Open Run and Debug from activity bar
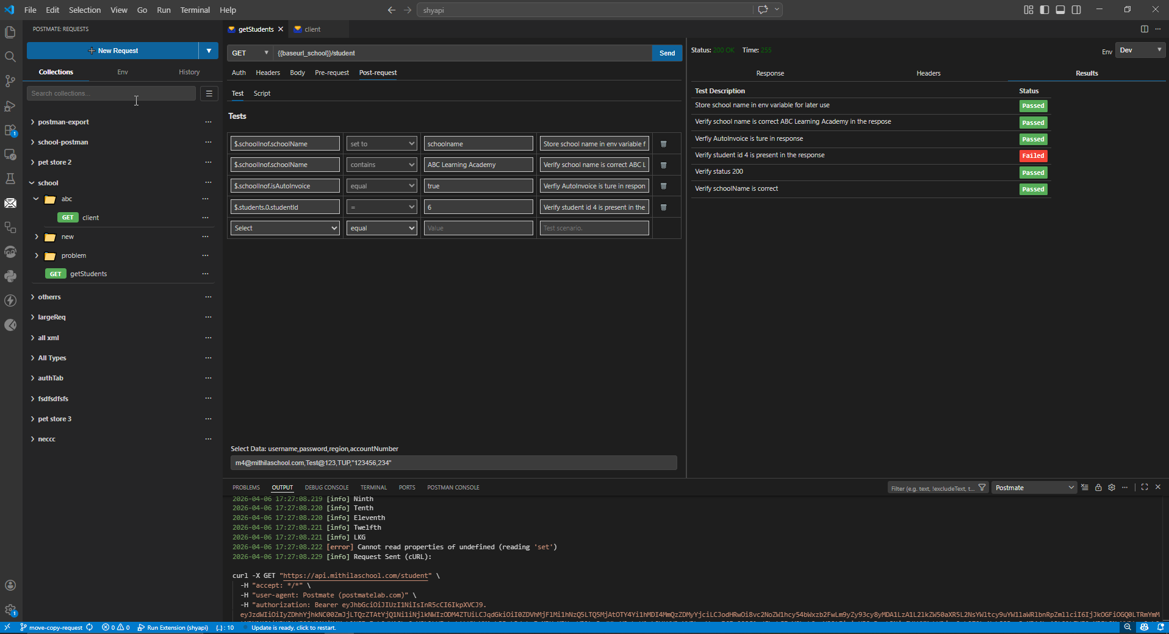Image resolution: width=1169 pixels, height=634 pixels. [10, 106]
